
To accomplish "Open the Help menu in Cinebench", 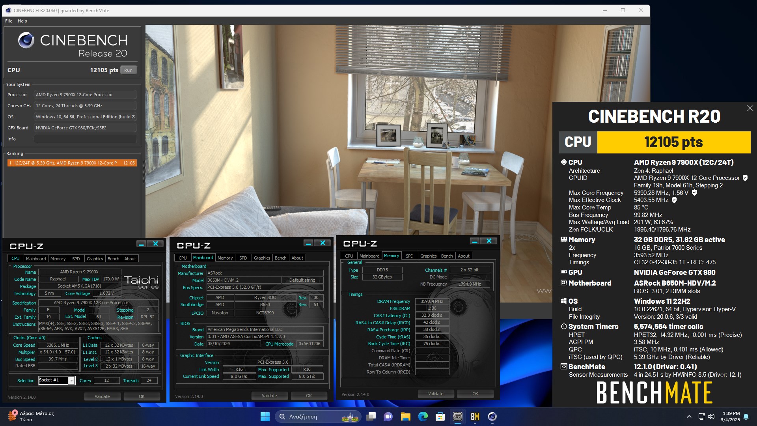I will [x=22, y=21].
